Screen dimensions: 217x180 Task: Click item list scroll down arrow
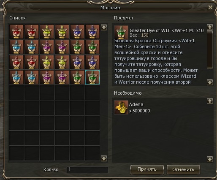104,158
